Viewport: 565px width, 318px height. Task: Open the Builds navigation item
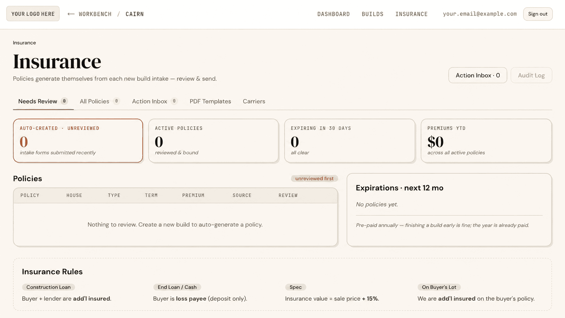(373, 14)
